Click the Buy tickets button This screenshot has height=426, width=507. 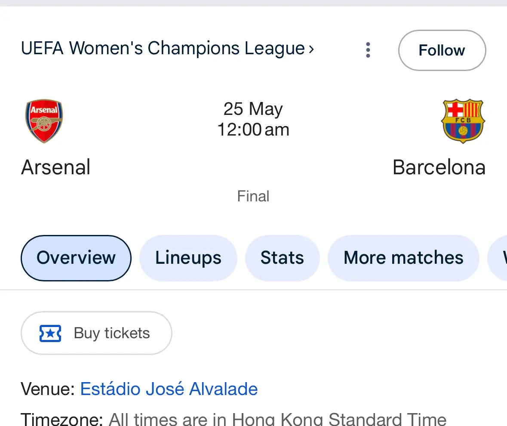(x=96, y=333)
